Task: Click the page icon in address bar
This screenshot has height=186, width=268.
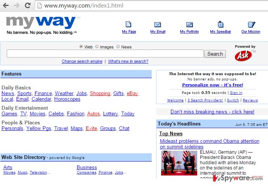Action: (40, 6)
